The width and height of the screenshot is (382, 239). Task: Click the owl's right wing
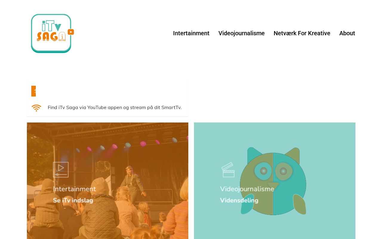click(300, 204)
